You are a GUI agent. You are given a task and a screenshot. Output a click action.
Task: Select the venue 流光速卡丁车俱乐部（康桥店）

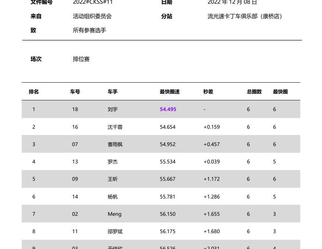click(x=245, y=16)
